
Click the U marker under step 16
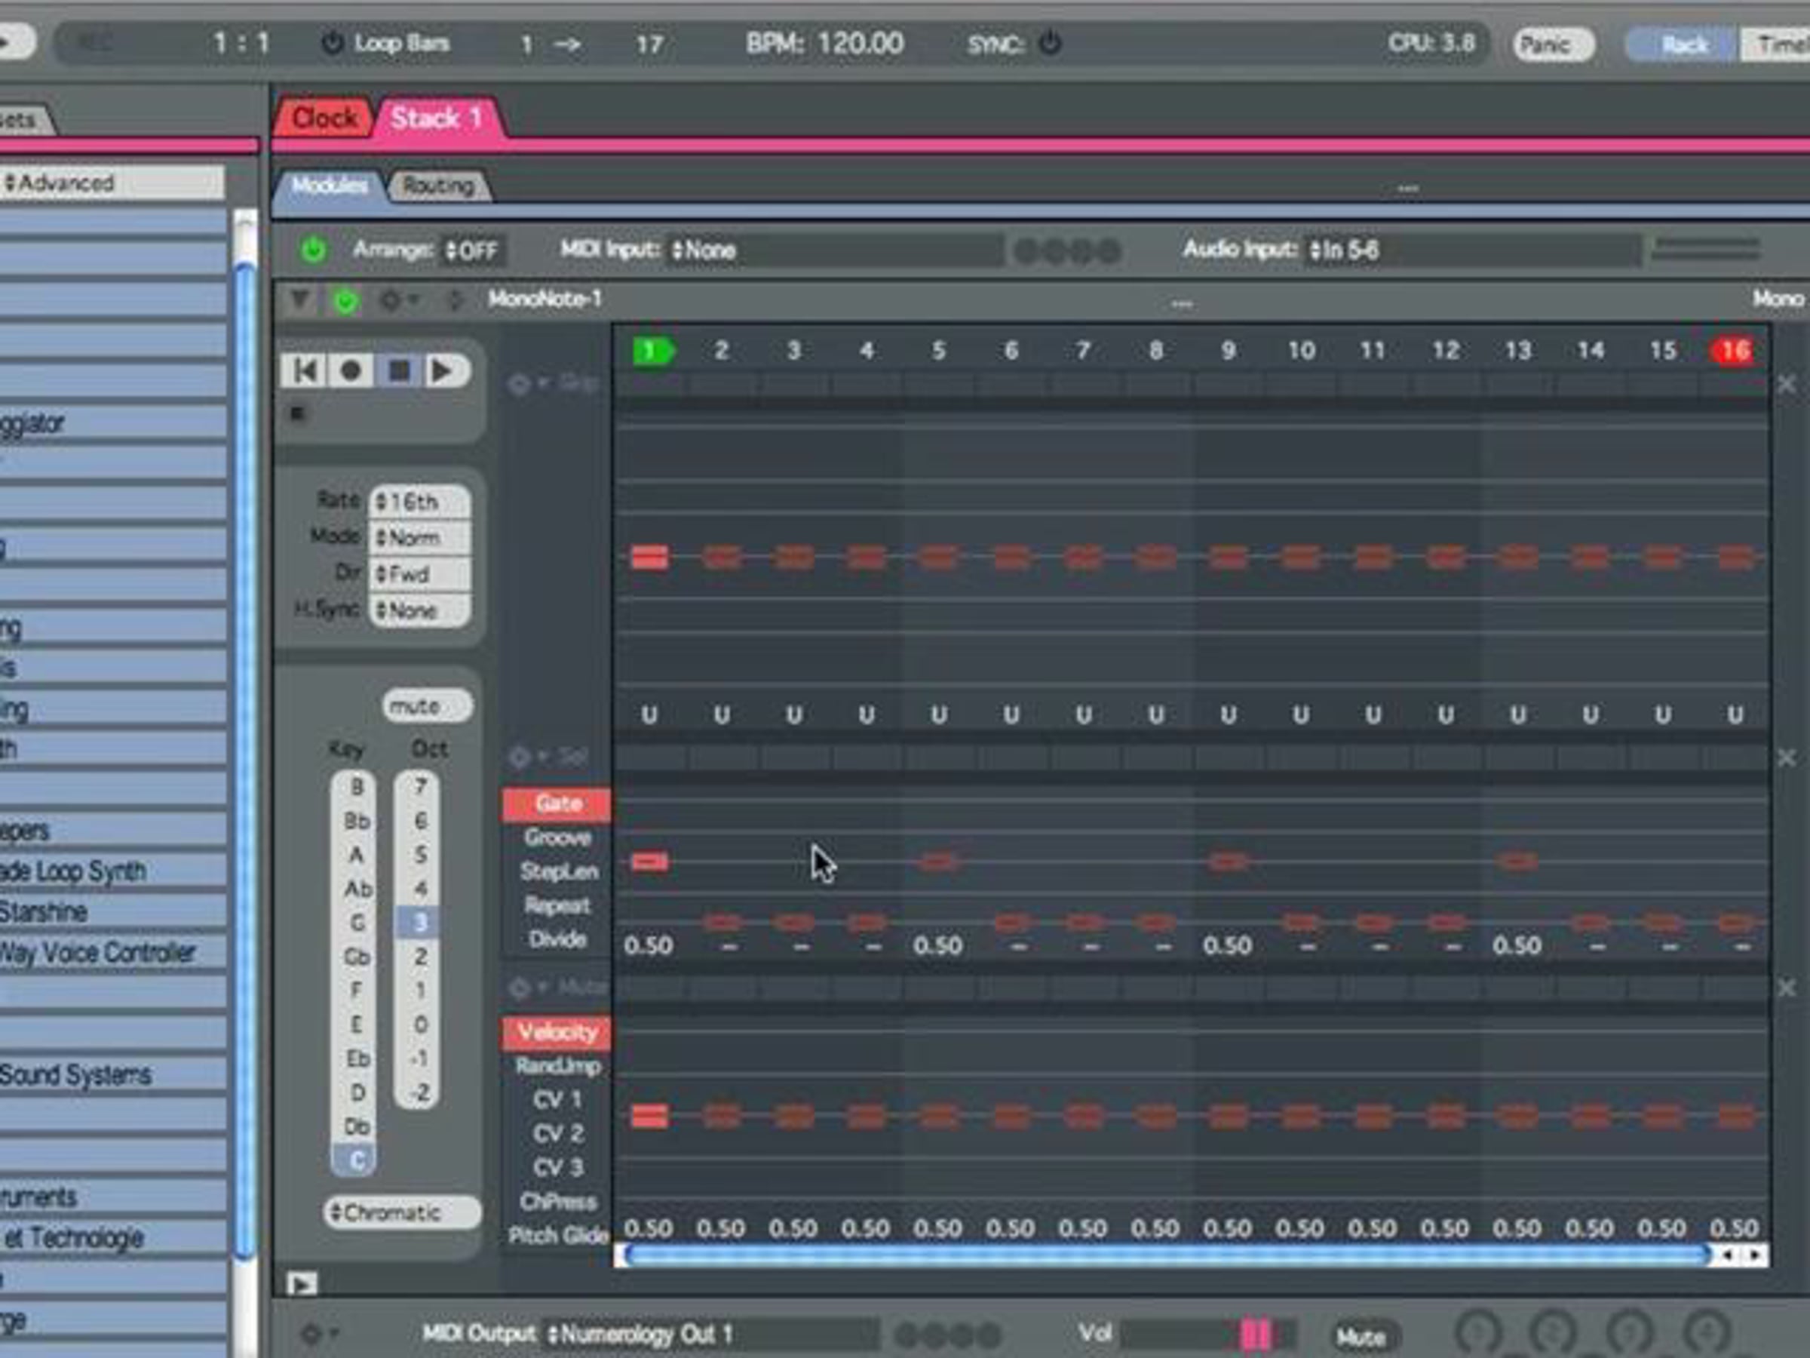click(1735, 715)
